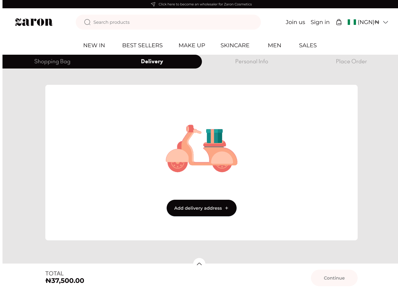Click the Nigerian flag icon

pyautogui.click(x=352, y=22)
